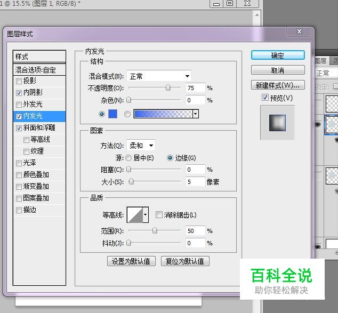This screenshot has width=338, height=313.
Task: Enable the 外发光 style checkbox
Action: click(x=19, y=105)
